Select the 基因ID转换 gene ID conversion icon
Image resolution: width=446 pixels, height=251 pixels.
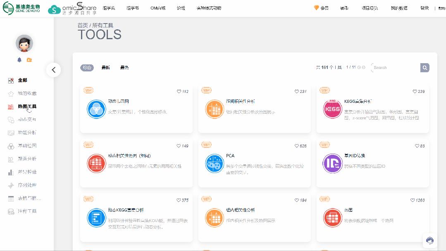click(332, 163)
